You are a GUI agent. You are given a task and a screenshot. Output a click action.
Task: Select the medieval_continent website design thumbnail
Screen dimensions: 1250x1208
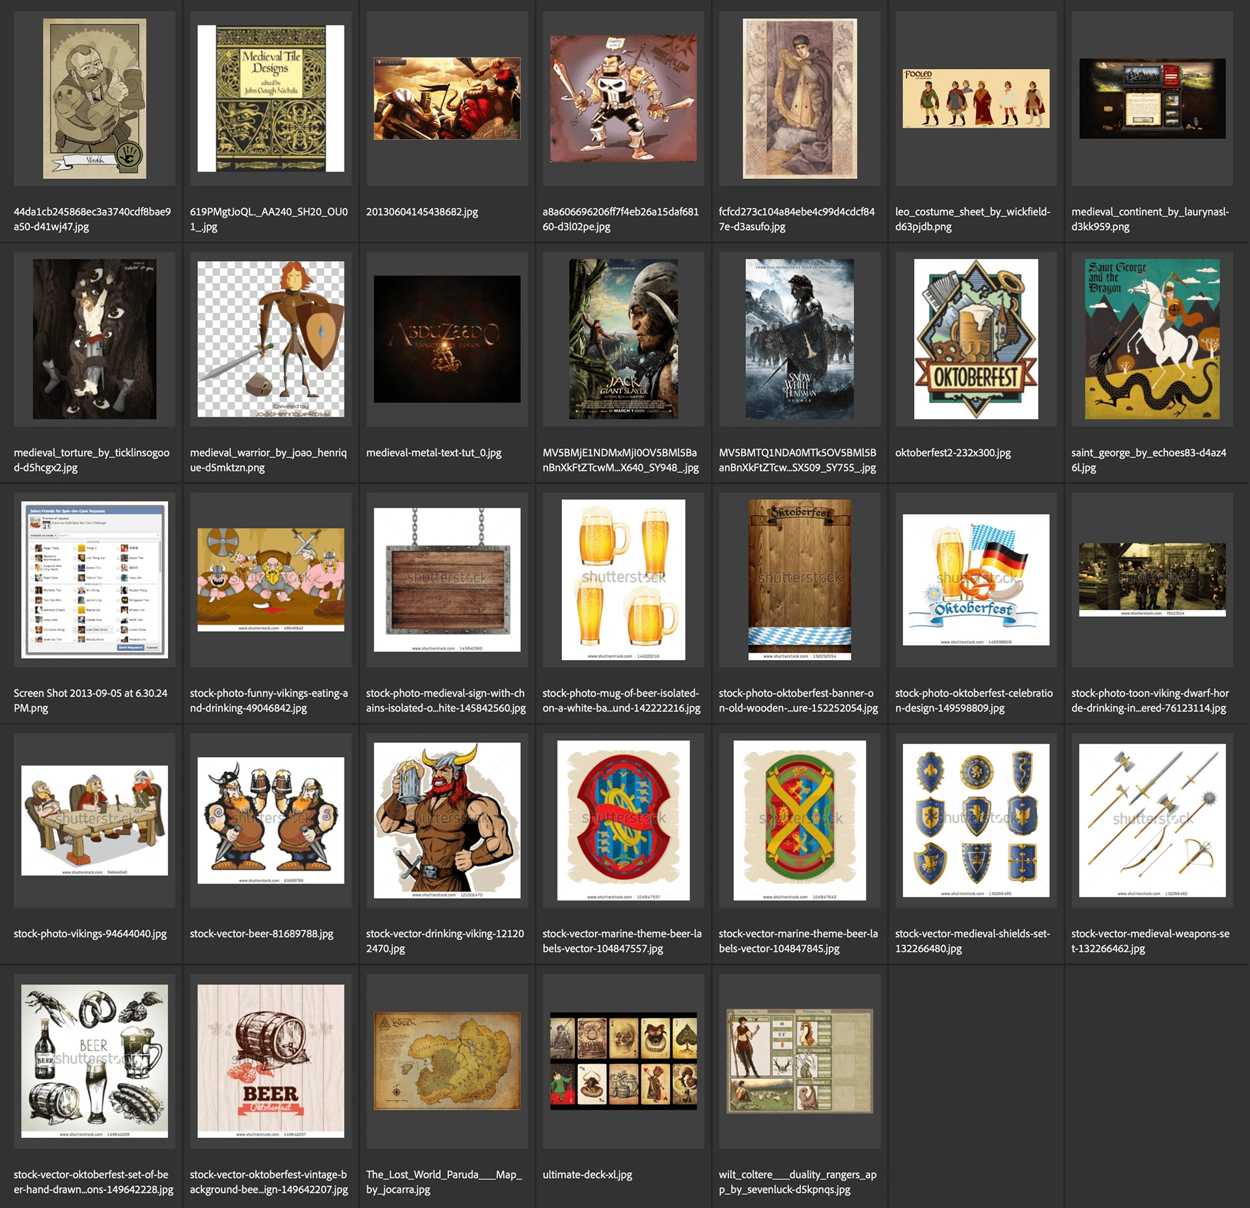tap(1152, 98)
